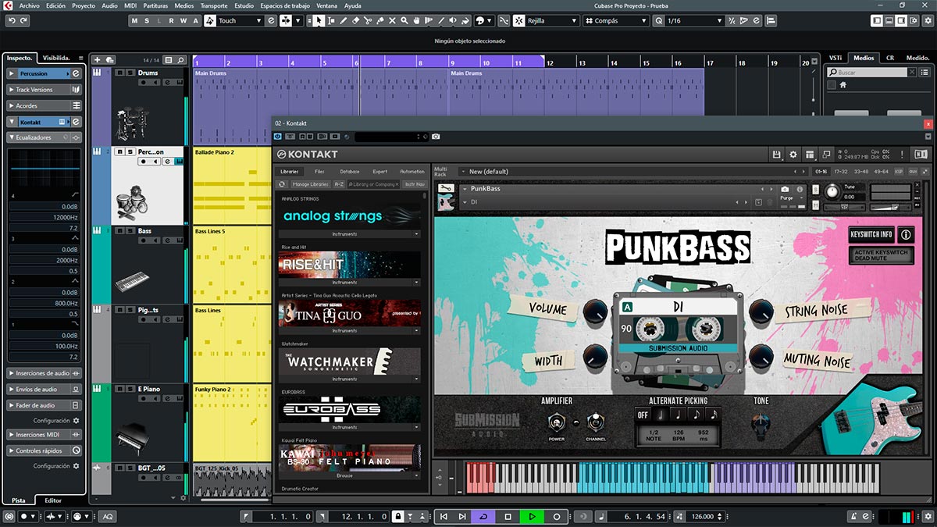The height and width of the screenshot is (527, 937).
Task: Select the Range Selection tool
Action: (332, 20)
